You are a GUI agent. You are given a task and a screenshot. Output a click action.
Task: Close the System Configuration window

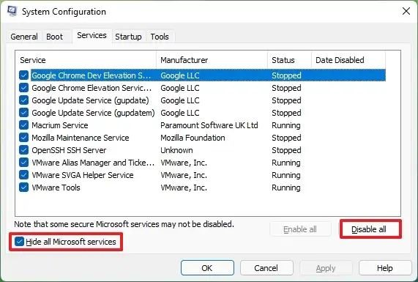click(x=406, y=11)
